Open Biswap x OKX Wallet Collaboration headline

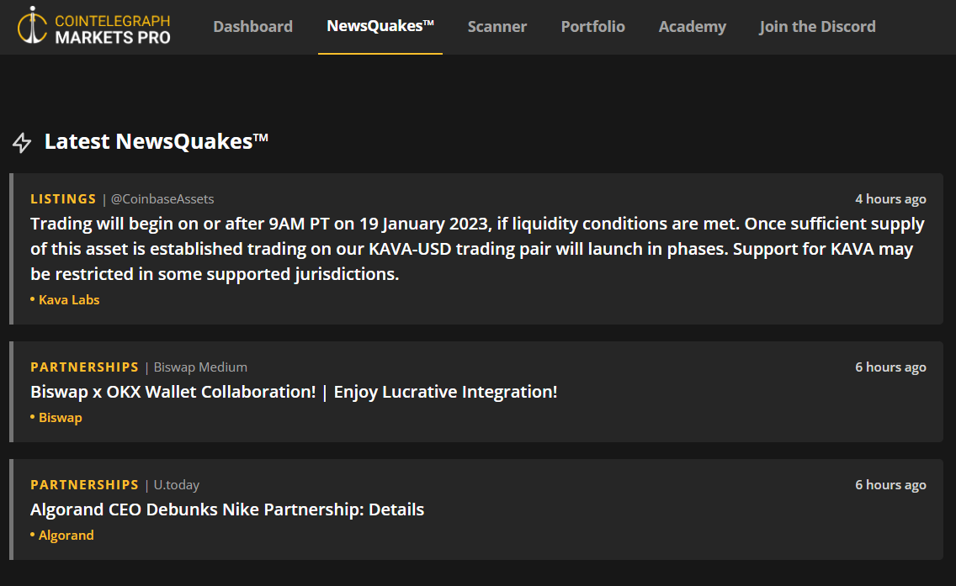click(x=294, y=392)
